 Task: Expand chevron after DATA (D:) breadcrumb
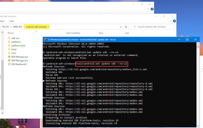pyautogui.click(x=24, y=27)
